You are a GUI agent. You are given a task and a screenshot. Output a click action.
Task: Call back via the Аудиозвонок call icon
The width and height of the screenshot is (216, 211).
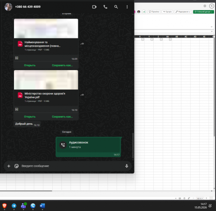tap(63, 145)
